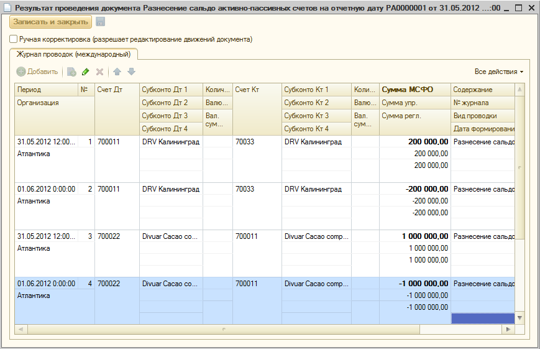The image size is (540, 349).
Task: Toggle the Ручная корректировка checkbox
Action: pos(14,39)
